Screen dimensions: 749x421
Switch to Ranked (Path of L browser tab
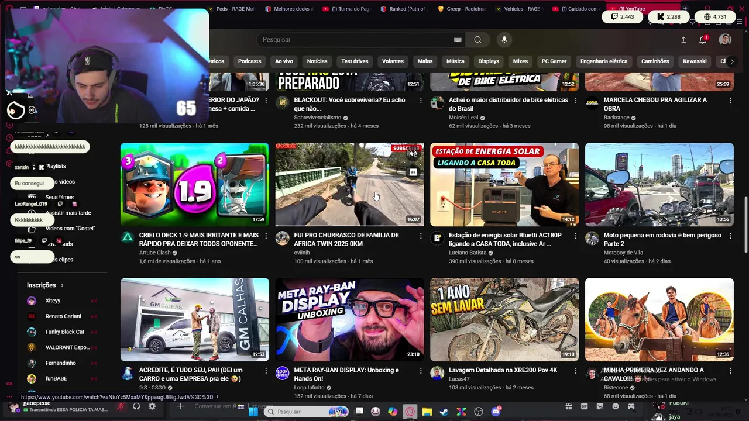tap(405, 9)
